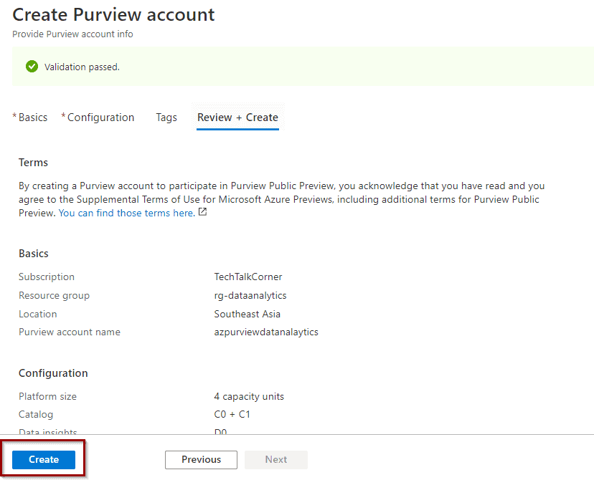Click the greyed-out Next button

276,459
